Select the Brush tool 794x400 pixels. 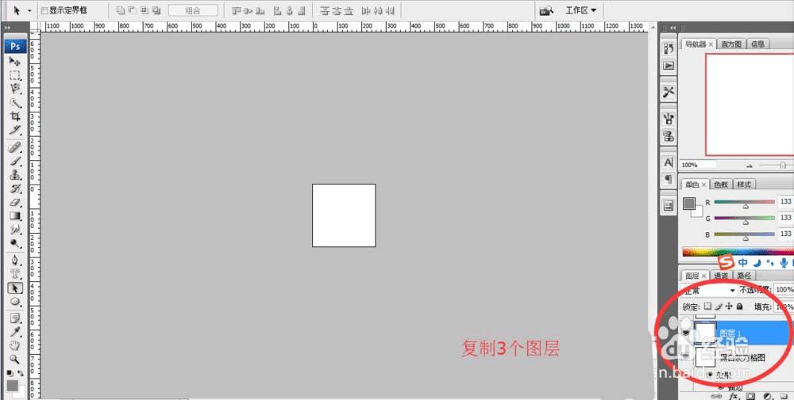pyautogui.click(x=15, y=161)
